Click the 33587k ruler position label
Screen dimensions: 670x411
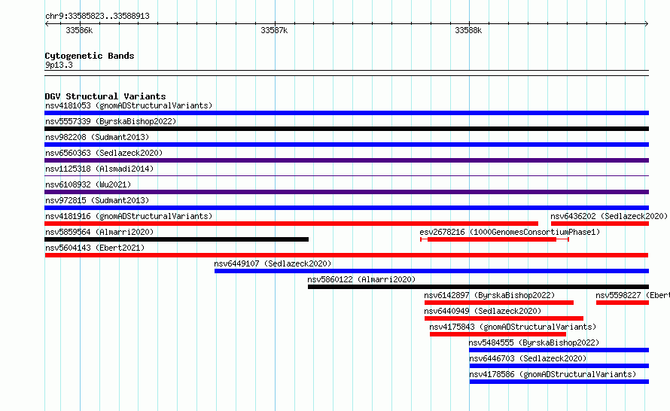click(x=274, y=30)
